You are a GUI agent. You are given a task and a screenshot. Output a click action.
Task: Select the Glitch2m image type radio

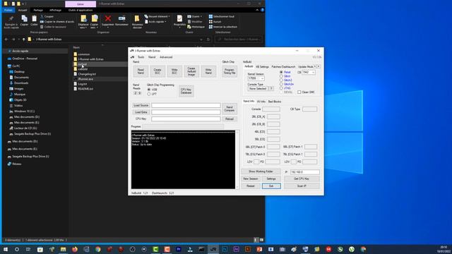coord(281,84)
